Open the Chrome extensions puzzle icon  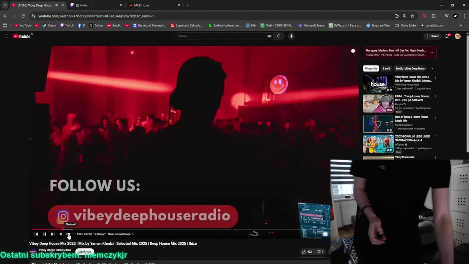[x=433, y=16]
